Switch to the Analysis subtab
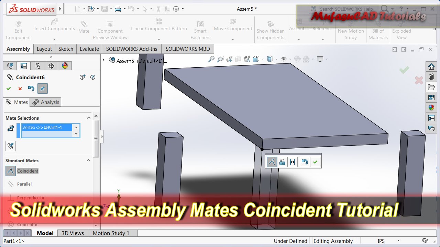The width and height of the screenshot is (440, 247). pyautogui.click(x=46, y=102)
